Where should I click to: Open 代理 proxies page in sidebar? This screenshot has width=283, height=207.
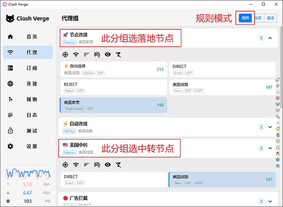[28, 52]
